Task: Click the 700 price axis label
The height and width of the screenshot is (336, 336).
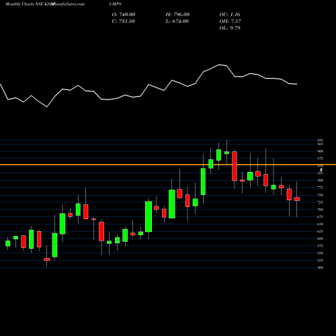Action: 320,210
